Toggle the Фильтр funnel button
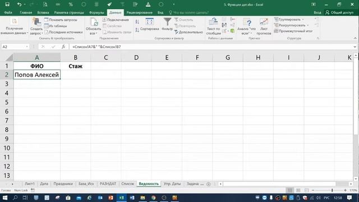Screen dimensions: 359x202 point(167,24)
